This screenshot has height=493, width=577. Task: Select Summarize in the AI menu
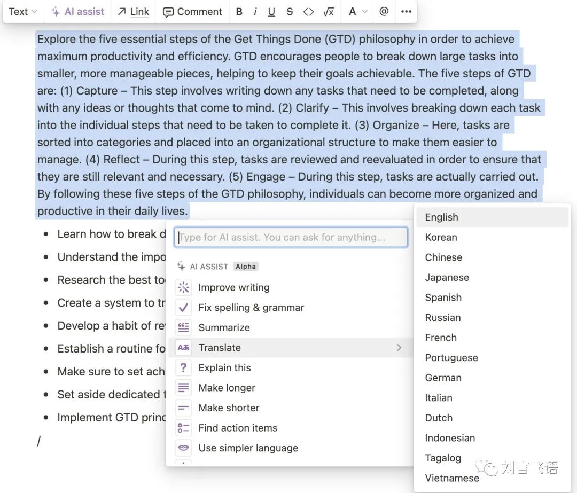(x=224, y=327)
